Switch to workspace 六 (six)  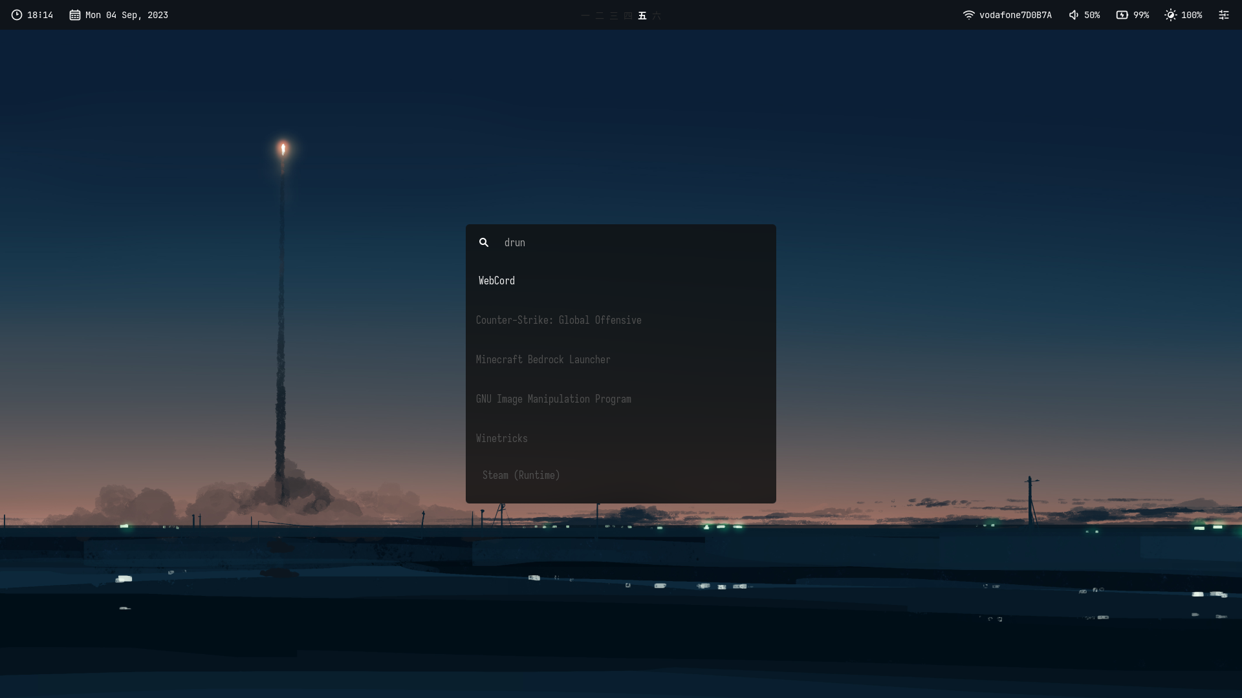[x=657, y=16]
